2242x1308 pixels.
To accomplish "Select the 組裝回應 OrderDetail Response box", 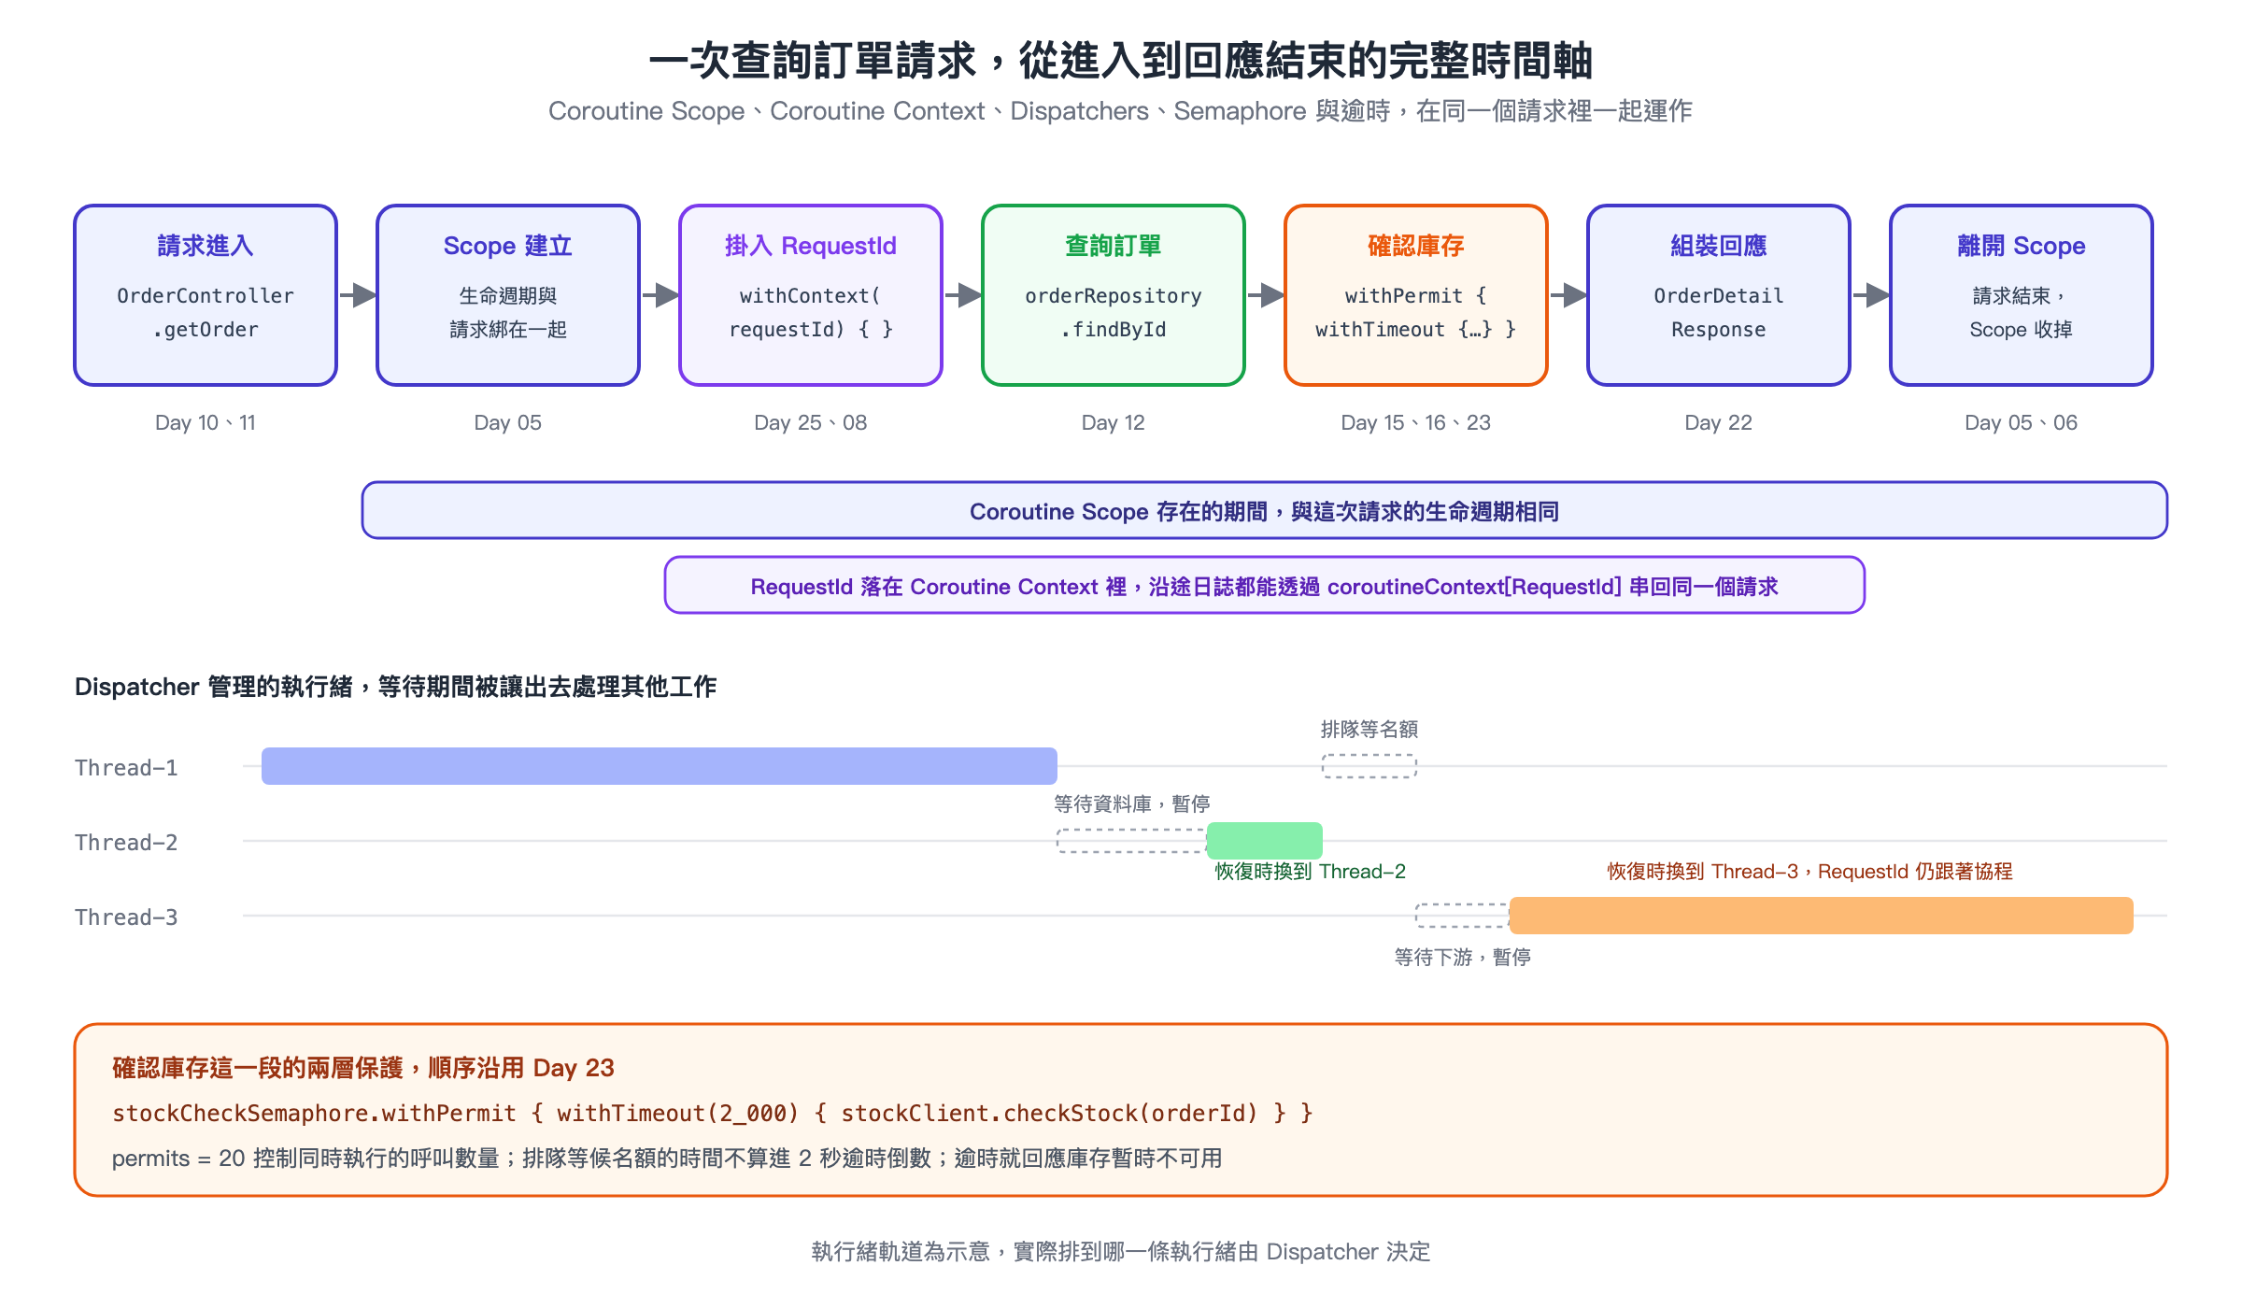I will click(1719, 295).
